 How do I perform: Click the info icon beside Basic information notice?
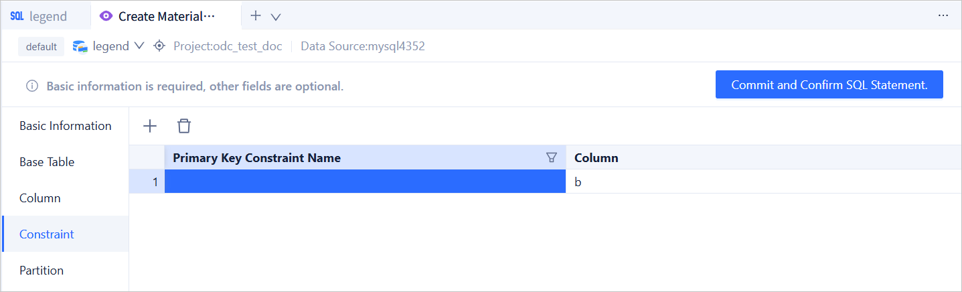[31, 86]
